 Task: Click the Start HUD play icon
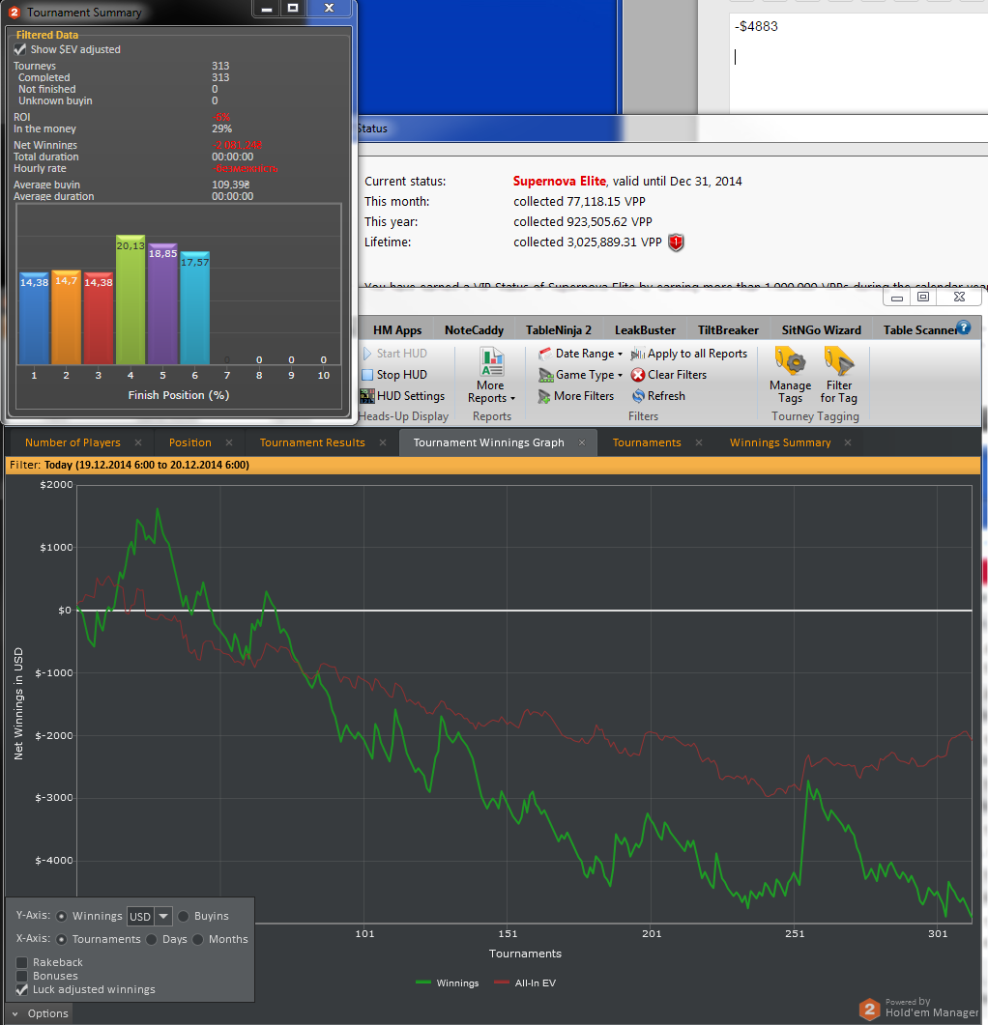(x=367, y=354)
